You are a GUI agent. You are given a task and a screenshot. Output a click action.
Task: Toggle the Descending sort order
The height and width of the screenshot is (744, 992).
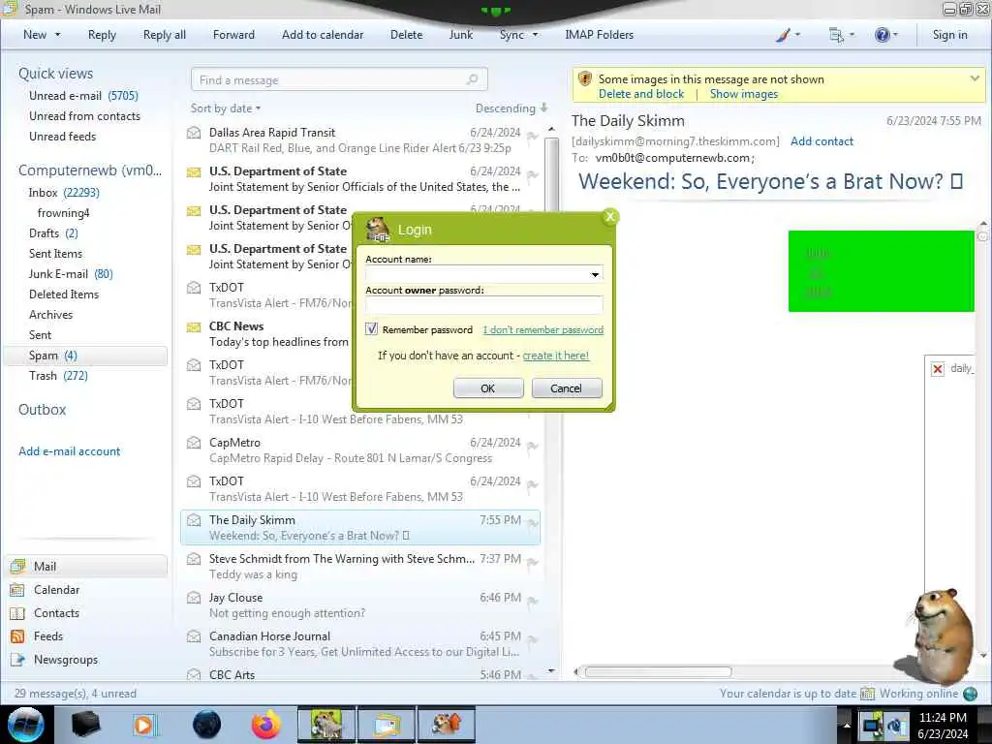click(511, 108)
